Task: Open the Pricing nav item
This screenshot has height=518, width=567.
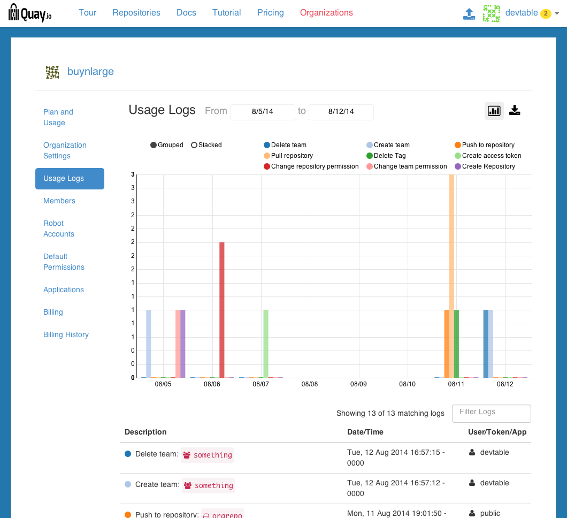Action: tap(271, 13)
